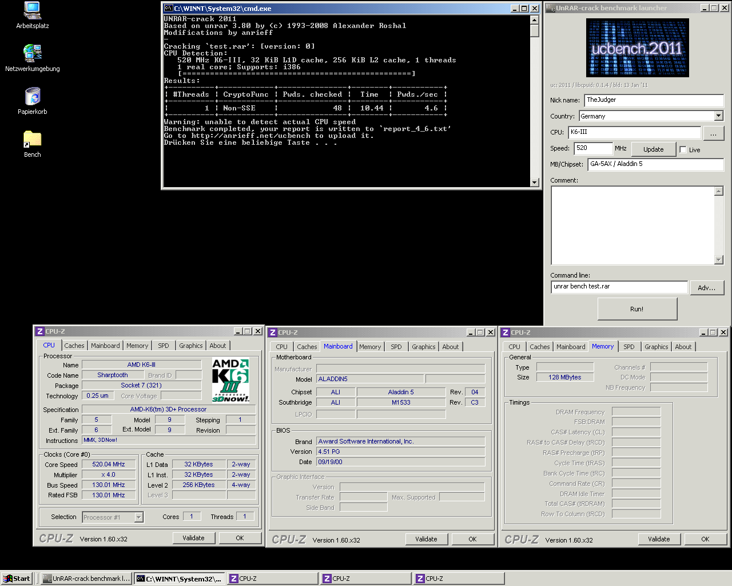732x586 pixels.
Task: Click the Multiplier value x 4.0
Action: (x=109, y=475)
